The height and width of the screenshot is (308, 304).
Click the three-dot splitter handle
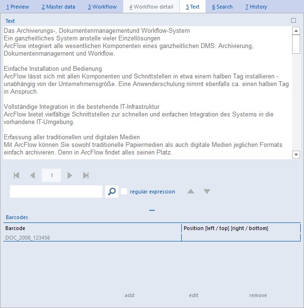152,211
